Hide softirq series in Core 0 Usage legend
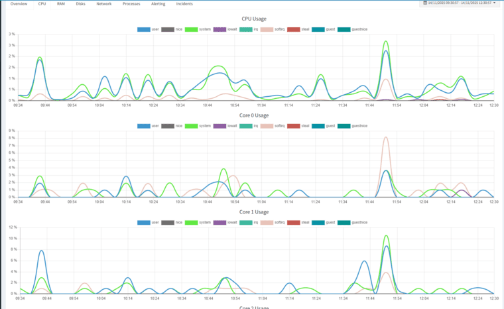The height and width of the screenshot is (309, 504). pyautogui.click(x=273, y=126)
